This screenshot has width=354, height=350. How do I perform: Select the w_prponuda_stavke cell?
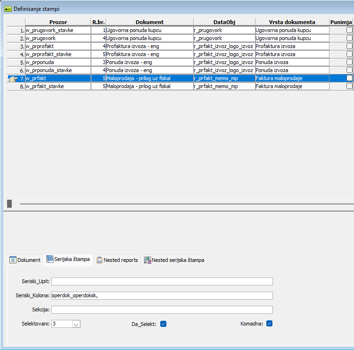pyautogui.click(x=58, y=70)
